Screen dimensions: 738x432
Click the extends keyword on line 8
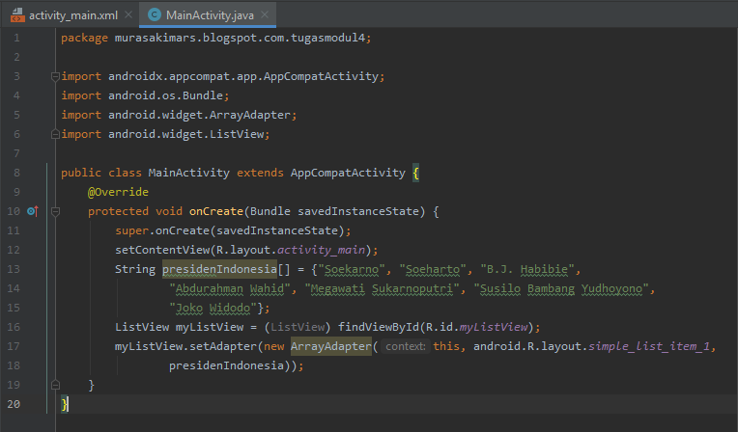(x=260, y=173)
